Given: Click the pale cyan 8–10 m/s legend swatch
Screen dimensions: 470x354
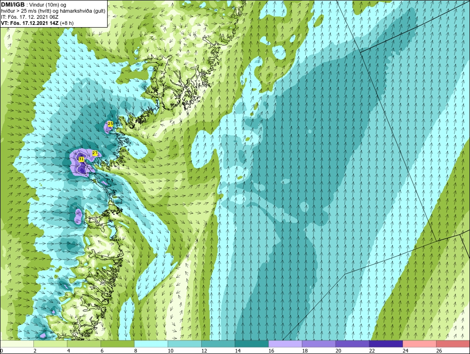Looking at the screenshot, I should pos(151,344).
